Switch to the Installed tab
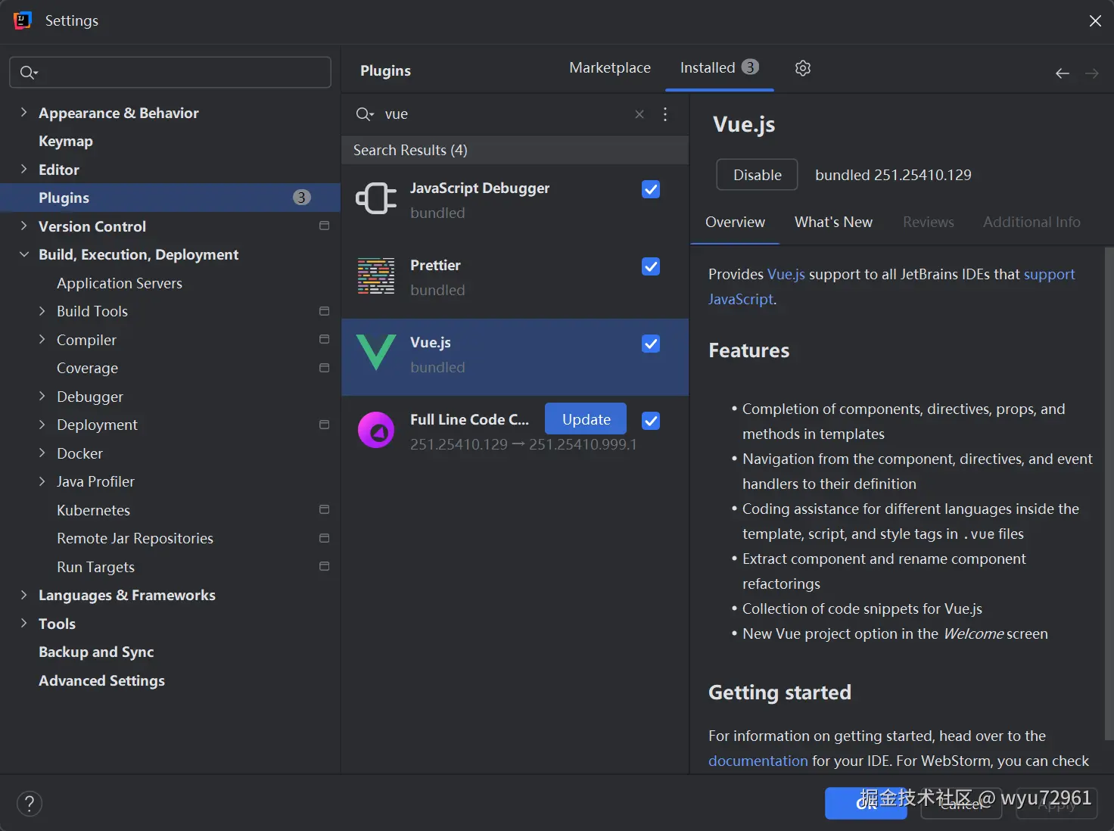 (719, 68)
